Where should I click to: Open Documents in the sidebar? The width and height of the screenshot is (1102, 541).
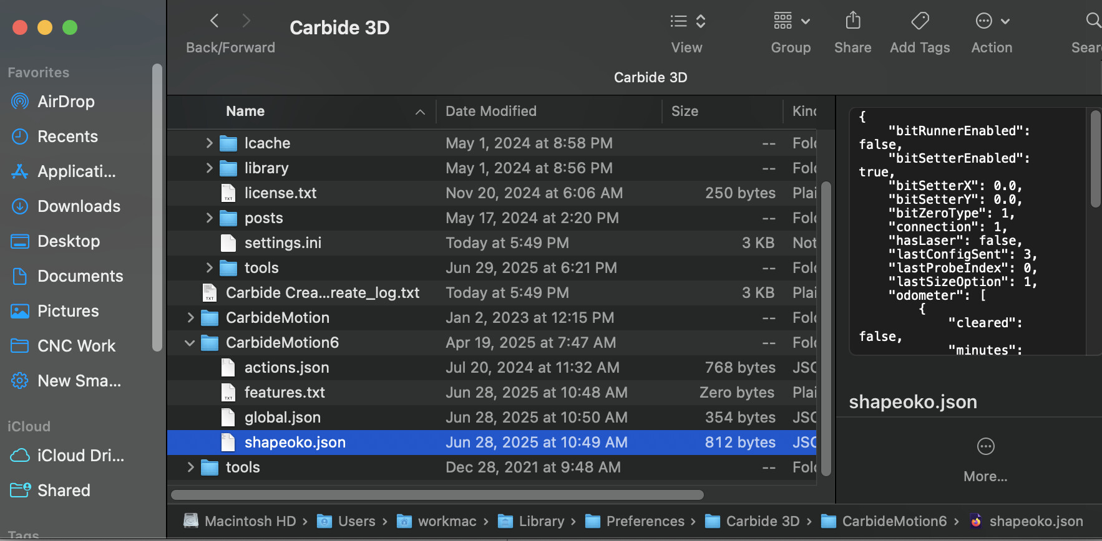[67, 276]
